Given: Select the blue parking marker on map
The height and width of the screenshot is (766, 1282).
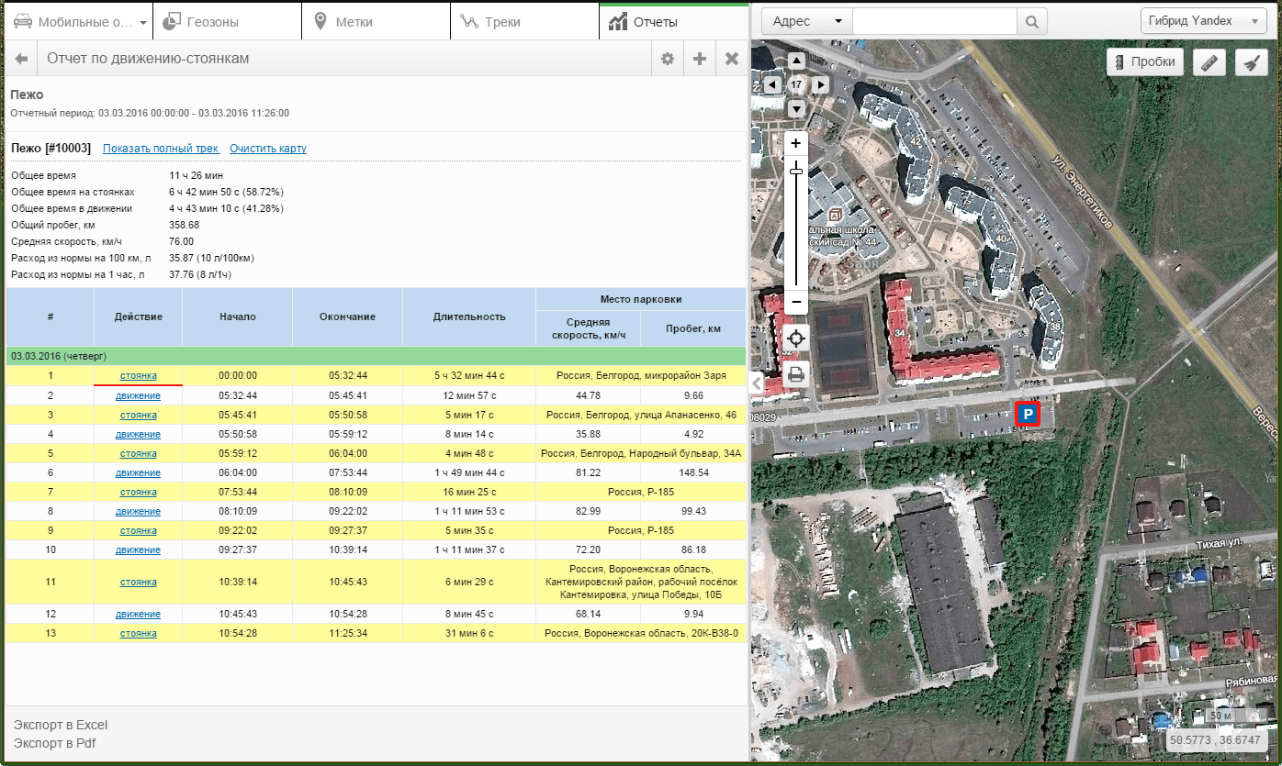Looking at the screenshot, I should 1028,416.
